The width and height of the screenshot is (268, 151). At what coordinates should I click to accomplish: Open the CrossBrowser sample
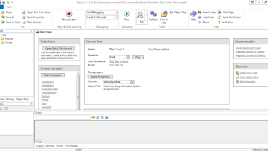[49, 93]
